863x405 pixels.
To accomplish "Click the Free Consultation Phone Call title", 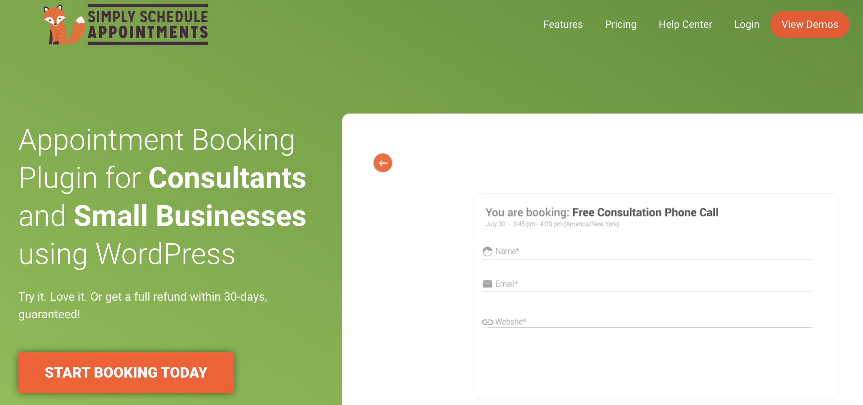I will [645, 212].
